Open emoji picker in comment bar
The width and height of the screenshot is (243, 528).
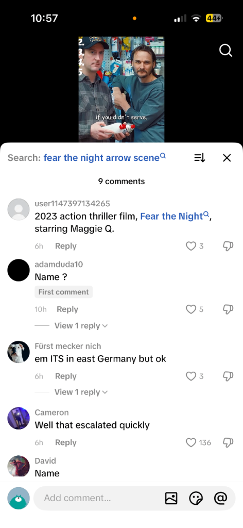coord(196,498)
